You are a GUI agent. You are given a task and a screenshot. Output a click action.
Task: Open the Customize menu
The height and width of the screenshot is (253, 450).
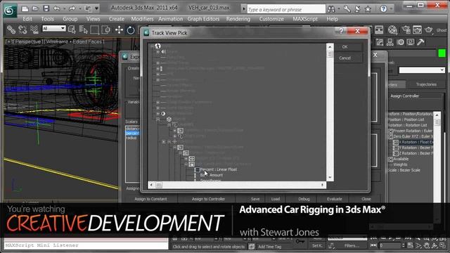(x=271, y=19)
